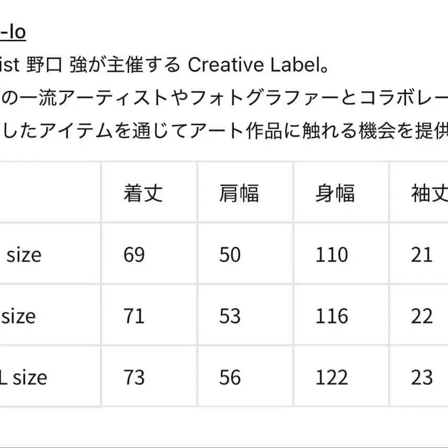
Task: Click the cell with value 50
Action: 230,255
